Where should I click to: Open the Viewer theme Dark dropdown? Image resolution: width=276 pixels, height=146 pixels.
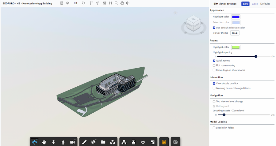(235, 33)
